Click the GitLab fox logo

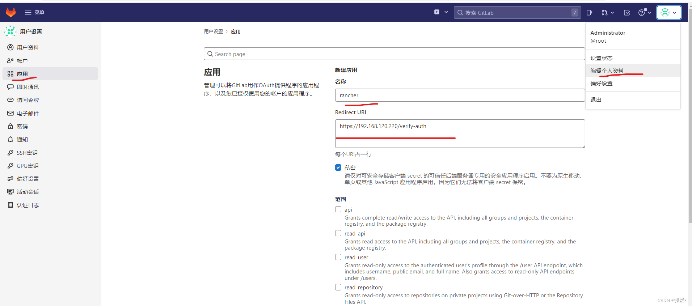11,12
